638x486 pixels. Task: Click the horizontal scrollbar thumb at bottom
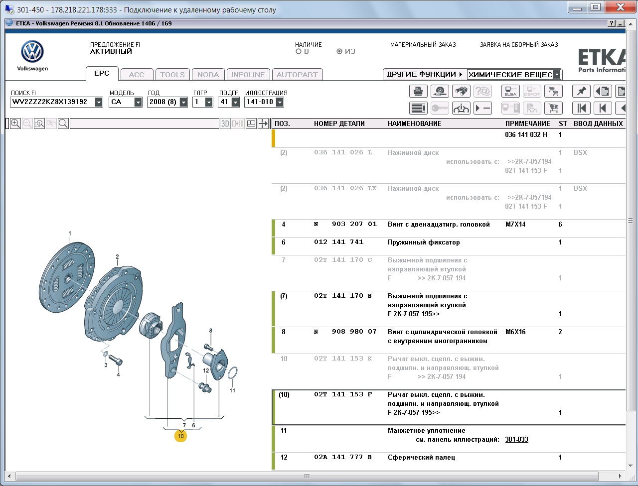point(307,477)
